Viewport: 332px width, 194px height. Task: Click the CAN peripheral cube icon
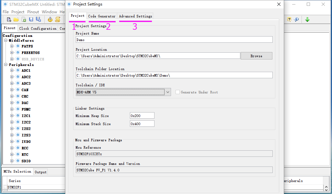[18, 90]
